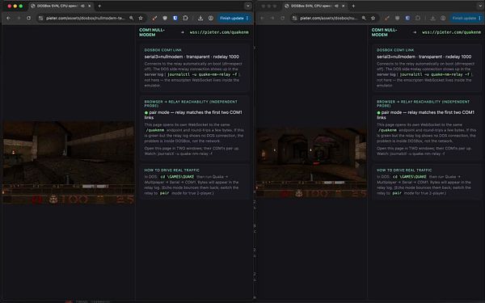Reload the page in the right window
This screenshot has height=303, width=485.
(282, 19)
